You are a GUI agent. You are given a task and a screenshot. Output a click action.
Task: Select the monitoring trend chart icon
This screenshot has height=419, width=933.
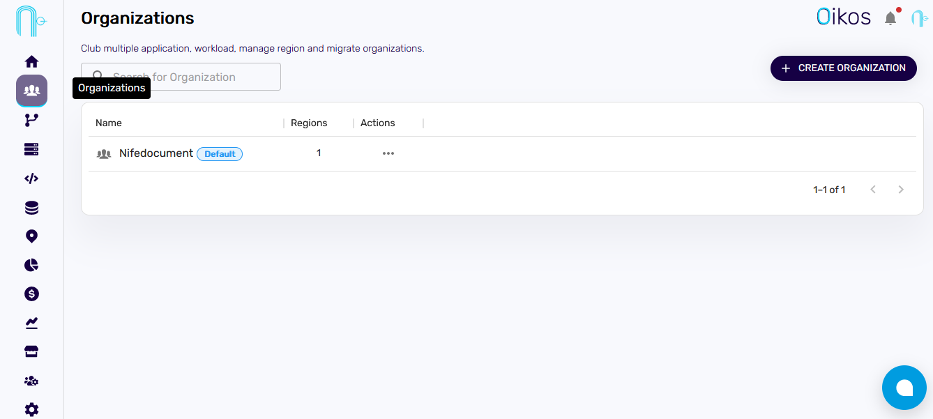[31, 322]
